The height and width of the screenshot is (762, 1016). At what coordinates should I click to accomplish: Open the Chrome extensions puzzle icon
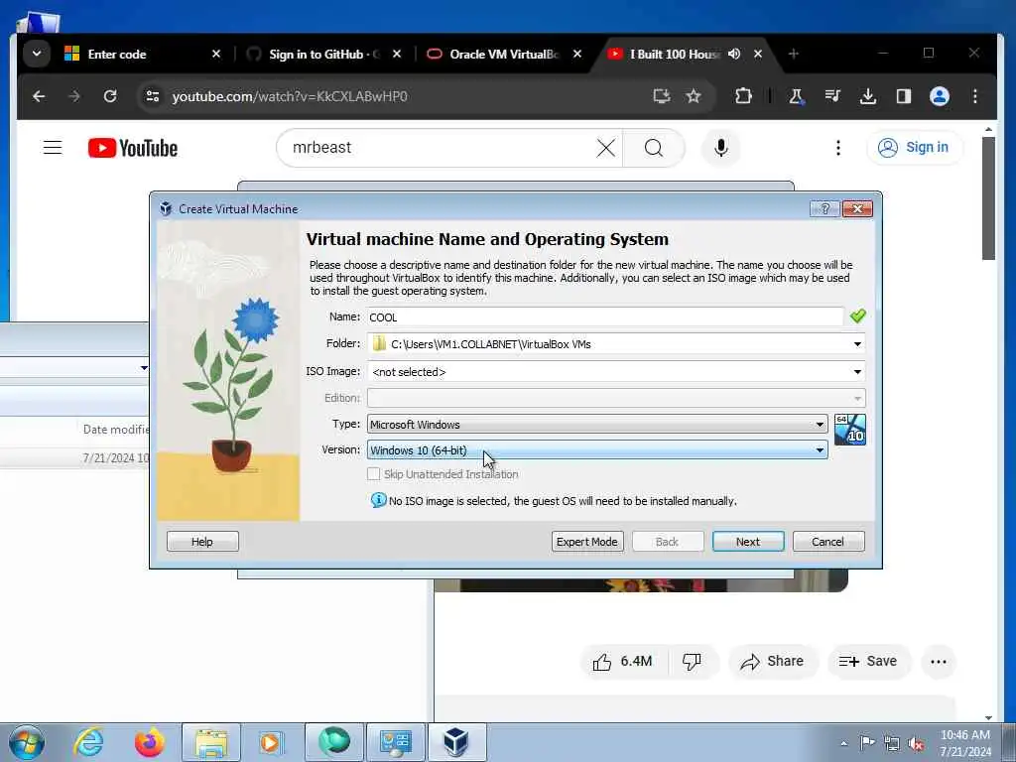743,96
